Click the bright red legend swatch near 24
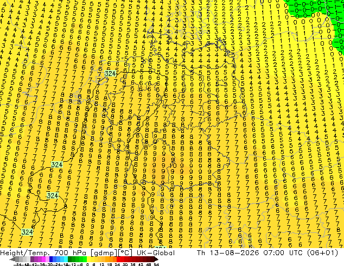This screenshot has width=344, height=266. 118,259
